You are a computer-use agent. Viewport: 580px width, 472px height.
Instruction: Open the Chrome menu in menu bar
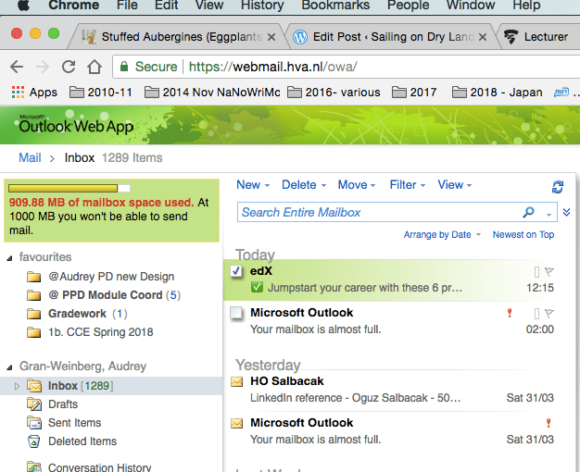73,6
